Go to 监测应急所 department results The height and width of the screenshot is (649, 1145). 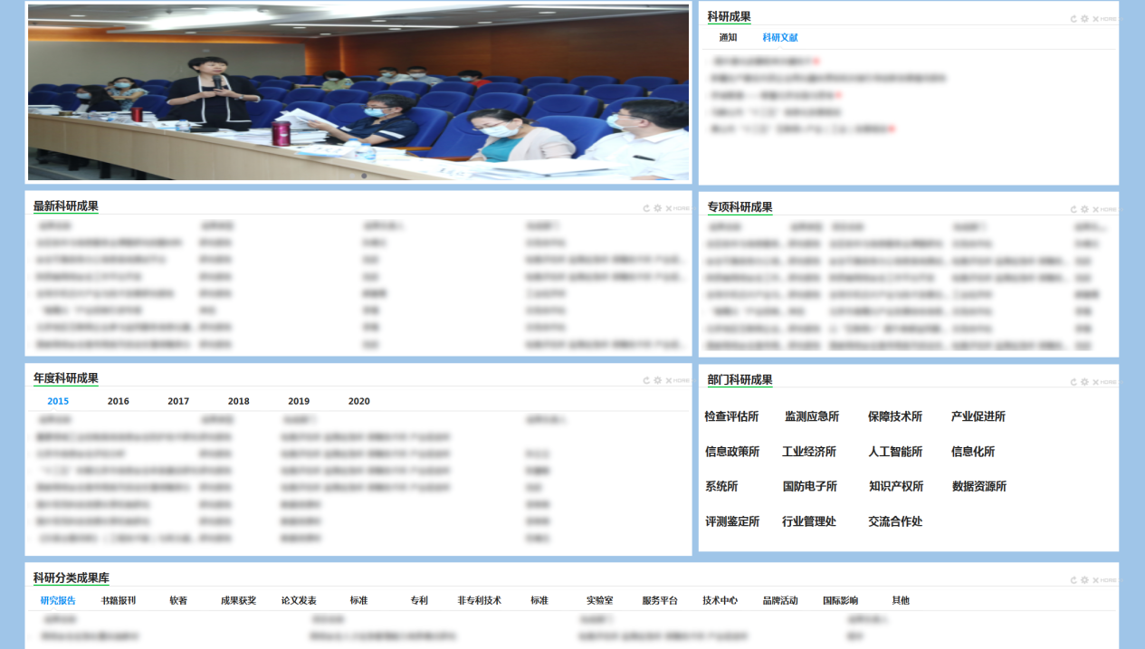(x=811, y=416)
